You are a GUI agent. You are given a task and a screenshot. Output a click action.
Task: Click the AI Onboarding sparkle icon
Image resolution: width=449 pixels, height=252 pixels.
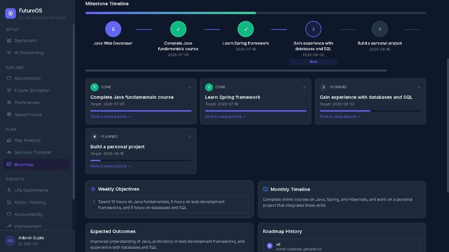point(9,53)
